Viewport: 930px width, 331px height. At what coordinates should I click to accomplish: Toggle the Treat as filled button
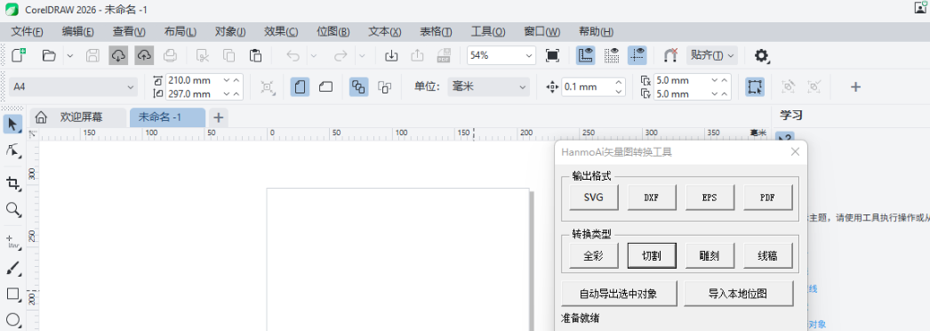[x=755, y=87]
